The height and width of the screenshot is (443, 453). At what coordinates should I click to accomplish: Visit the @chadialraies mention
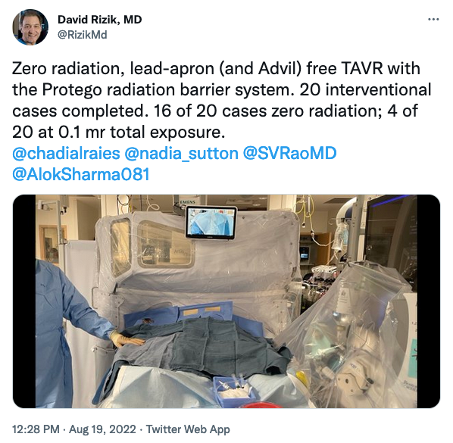click(66, 153)
